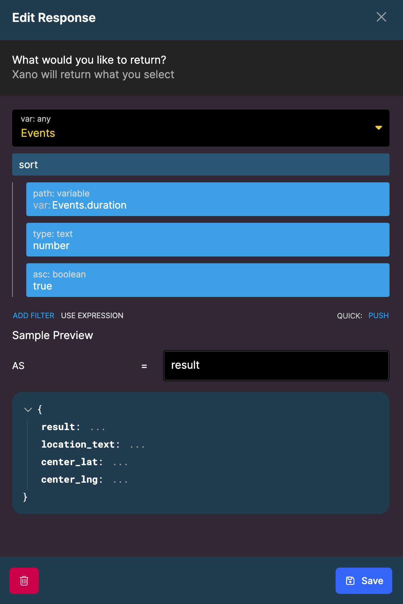Image resolution: width=403 pixels, height=604 pixels.
Task: Switch to USE EXPRESSION mode
Action: [92, 315]
